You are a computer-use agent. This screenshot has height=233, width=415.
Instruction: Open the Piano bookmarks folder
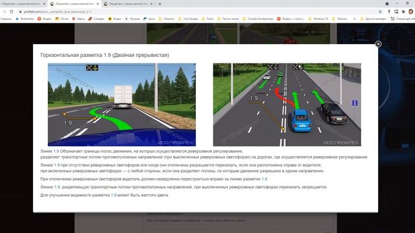[207, 19]
